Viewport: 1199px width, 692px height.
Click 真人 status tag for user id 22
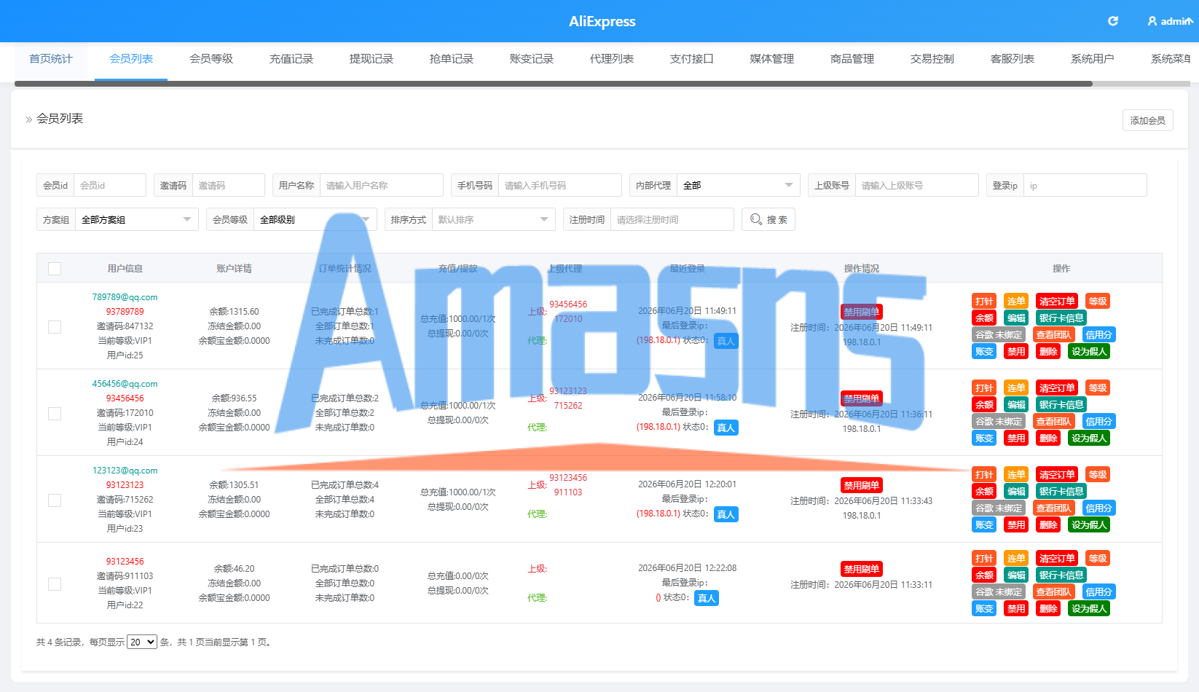(707, 598)
